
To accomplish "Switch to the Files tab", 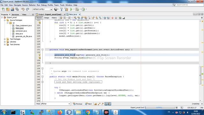I will [x=24, y=15].
